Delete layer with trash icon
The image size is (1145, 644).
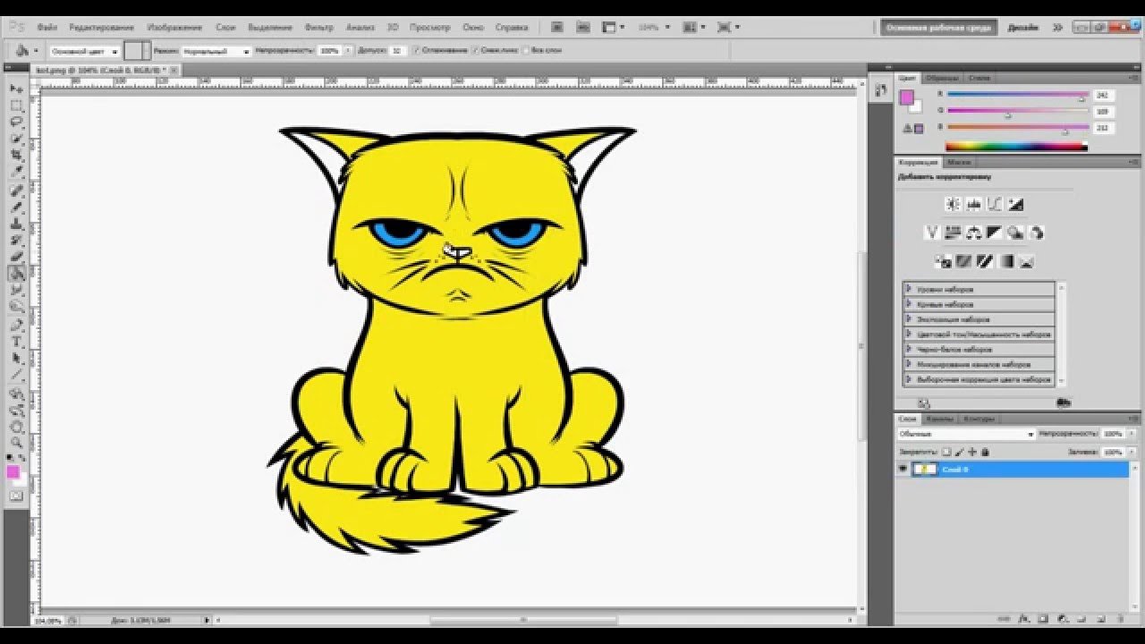(1122, 618)
